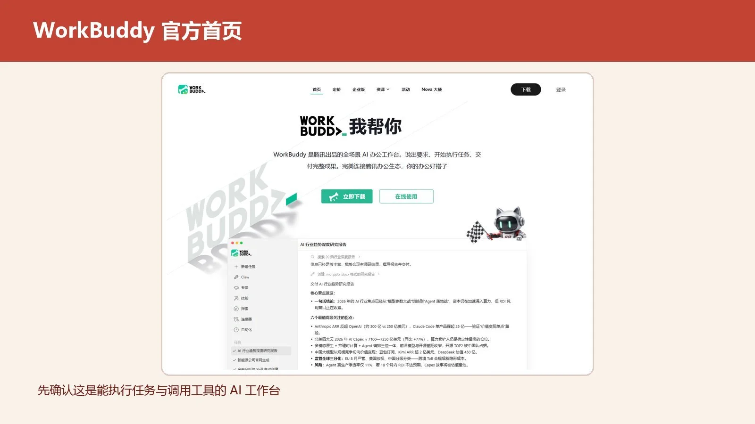
Task: Click the black 下载 button in header
Action: pyautogui.click(x=526, y=90)
